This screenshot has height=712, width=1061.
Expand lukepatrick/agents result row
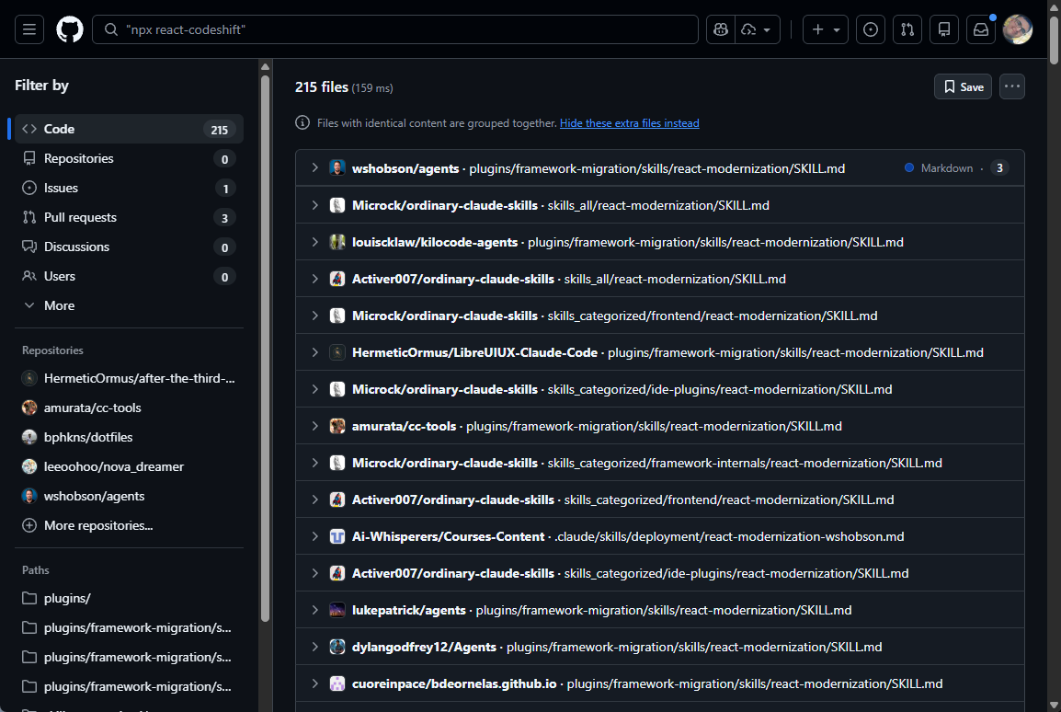(314, 610)
